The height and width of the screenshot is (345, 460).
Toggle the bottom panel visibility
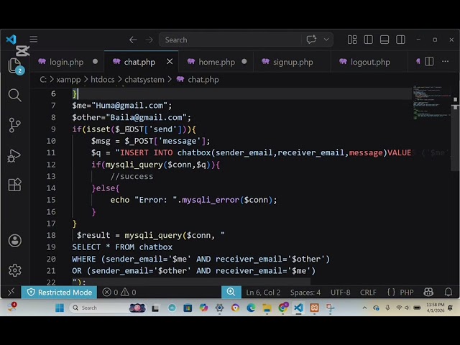pyautogui.click(x=385, y=40)
